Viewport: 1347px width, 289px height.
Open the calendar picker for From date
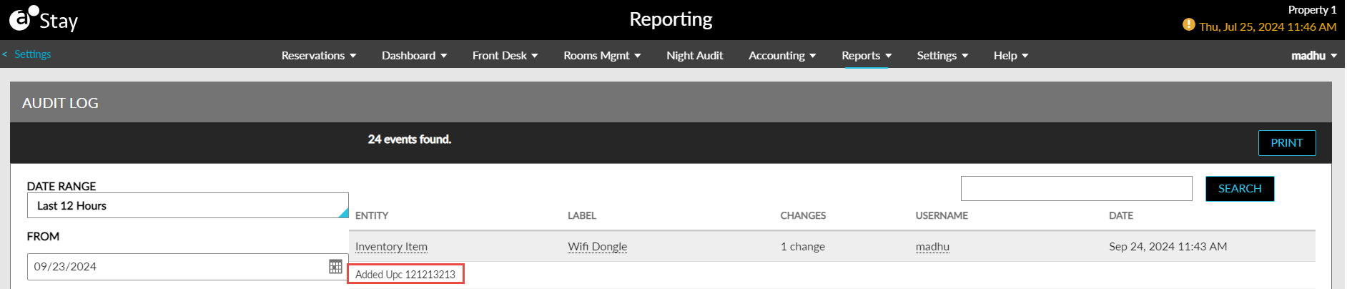tap(335, 267)
